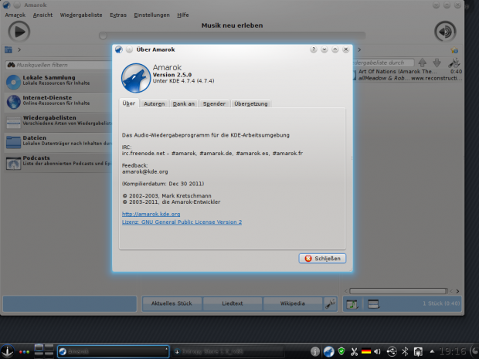The height and width of the screenshot is (359, 479).
Task: Click the 19:16 clock
Action: (453, 352)
